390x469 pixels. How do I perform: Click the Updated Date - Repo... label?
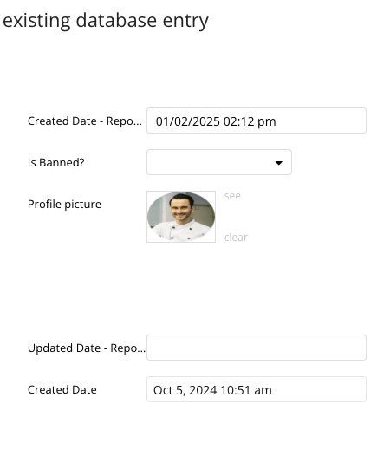(87, 348)
